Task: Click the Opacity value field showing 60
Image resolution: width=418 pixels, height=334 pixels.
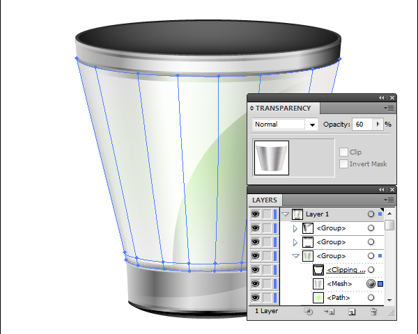Action: coord(363,125)
